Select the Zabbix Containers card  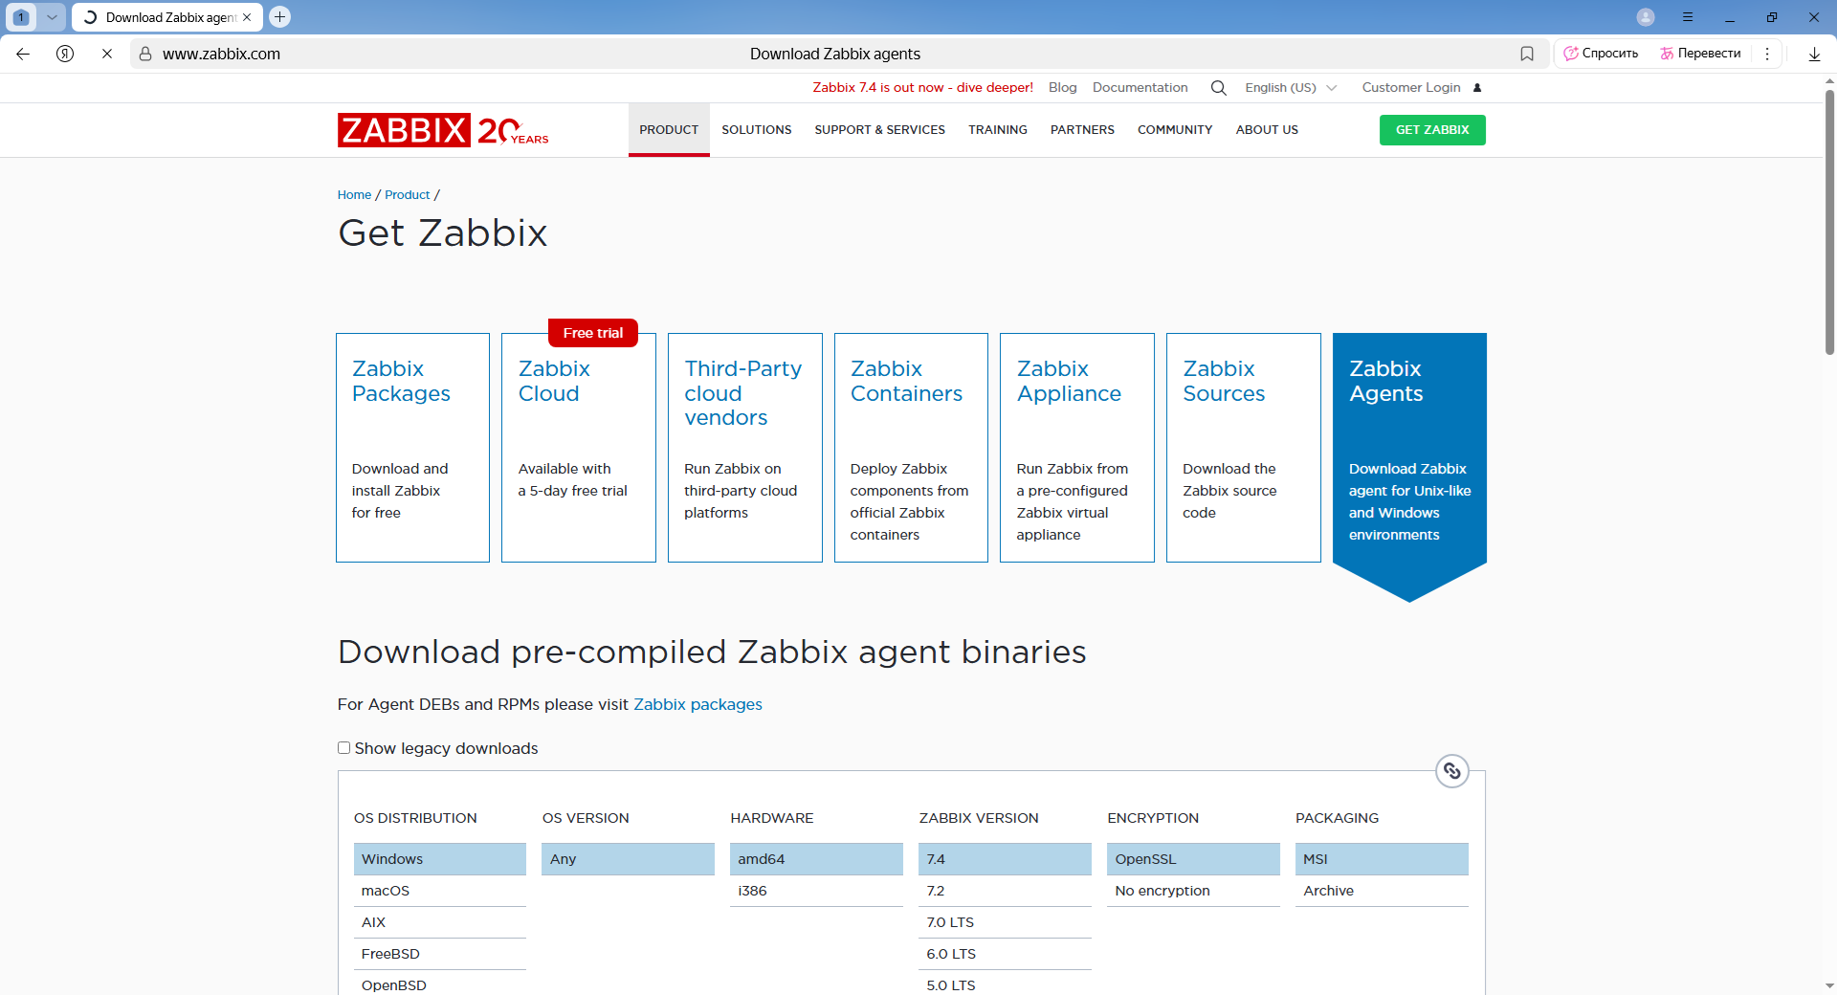click(911, 448)
